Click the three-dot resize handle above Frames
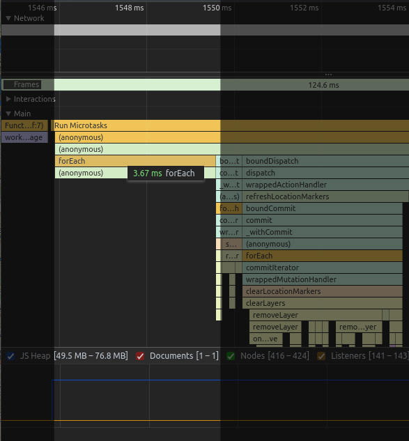Image resolution: width=409 pixels, height=441 pixels. (x=328, y=75)
